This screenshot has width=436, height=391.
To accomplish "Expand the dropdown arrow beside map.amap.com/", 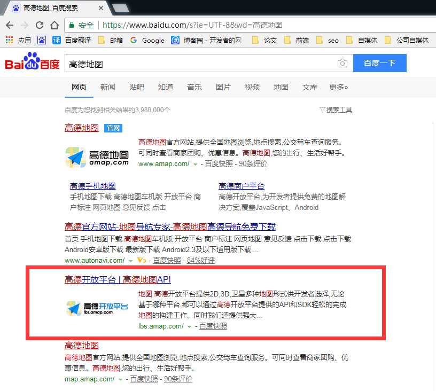I will [x=120, y=380].
